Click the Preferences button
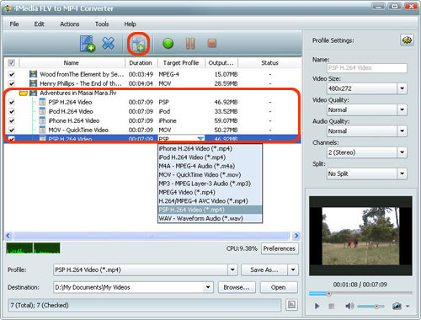Image resolution: width=421 pixels, height=320 pixels. pos(280,248)
